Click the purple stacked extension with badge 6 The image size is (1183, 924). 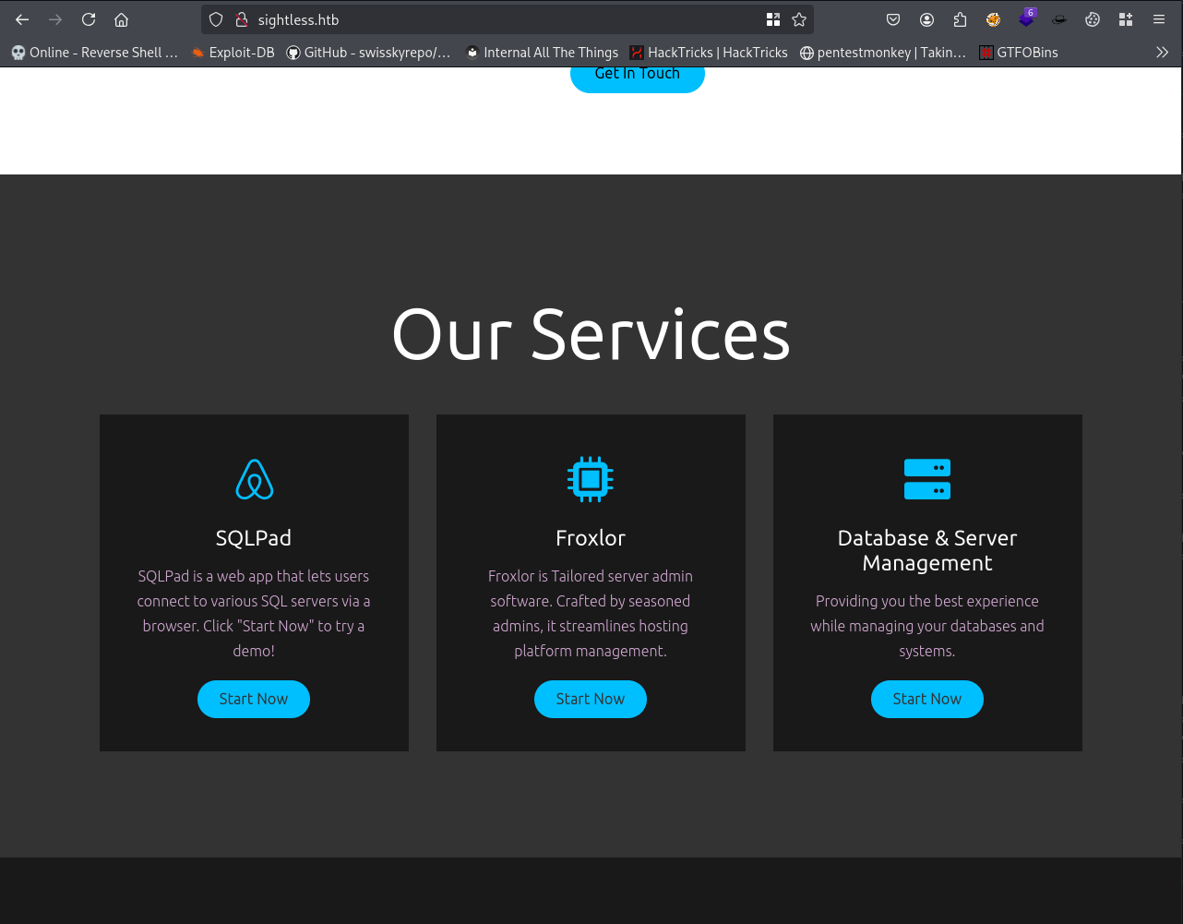point(1027,18)
